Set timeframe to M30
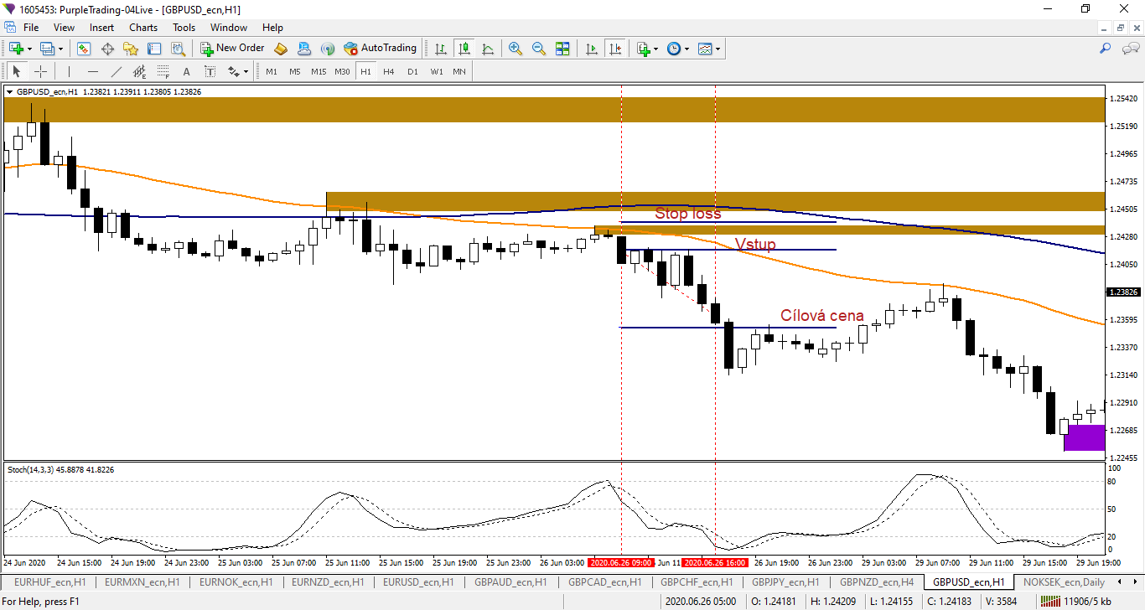The image size is (1145, 610). pos(342,71)
